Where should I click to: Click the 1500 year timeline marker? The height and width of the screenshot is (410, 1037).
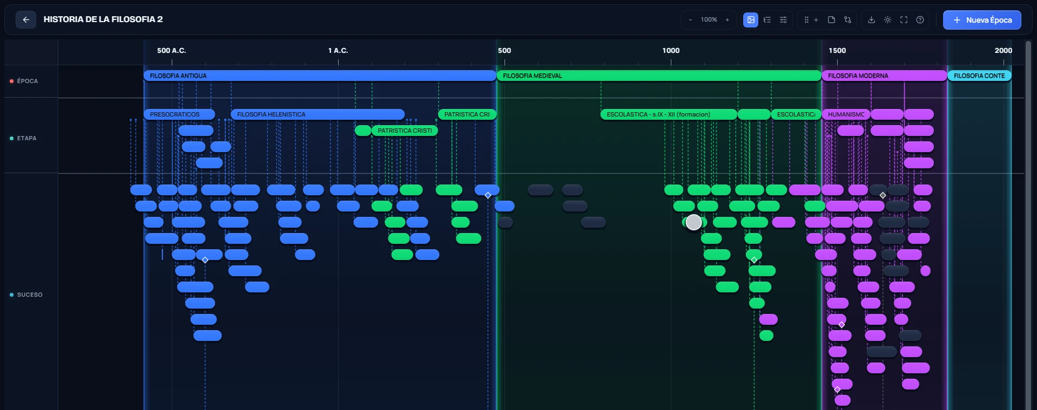pos(837,50)
